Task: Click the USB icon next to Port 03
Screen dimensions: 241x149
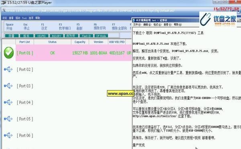Action: [8, 86]
